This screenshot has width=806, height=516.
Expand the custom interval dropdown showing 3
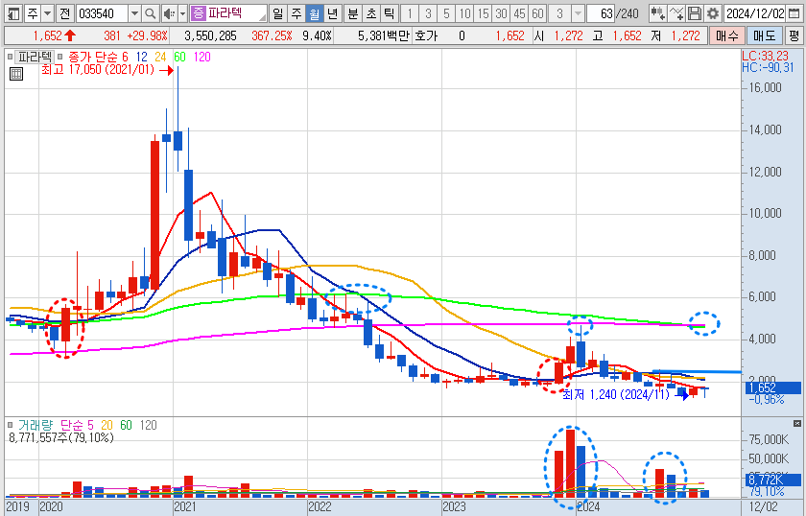coord(579,13)
